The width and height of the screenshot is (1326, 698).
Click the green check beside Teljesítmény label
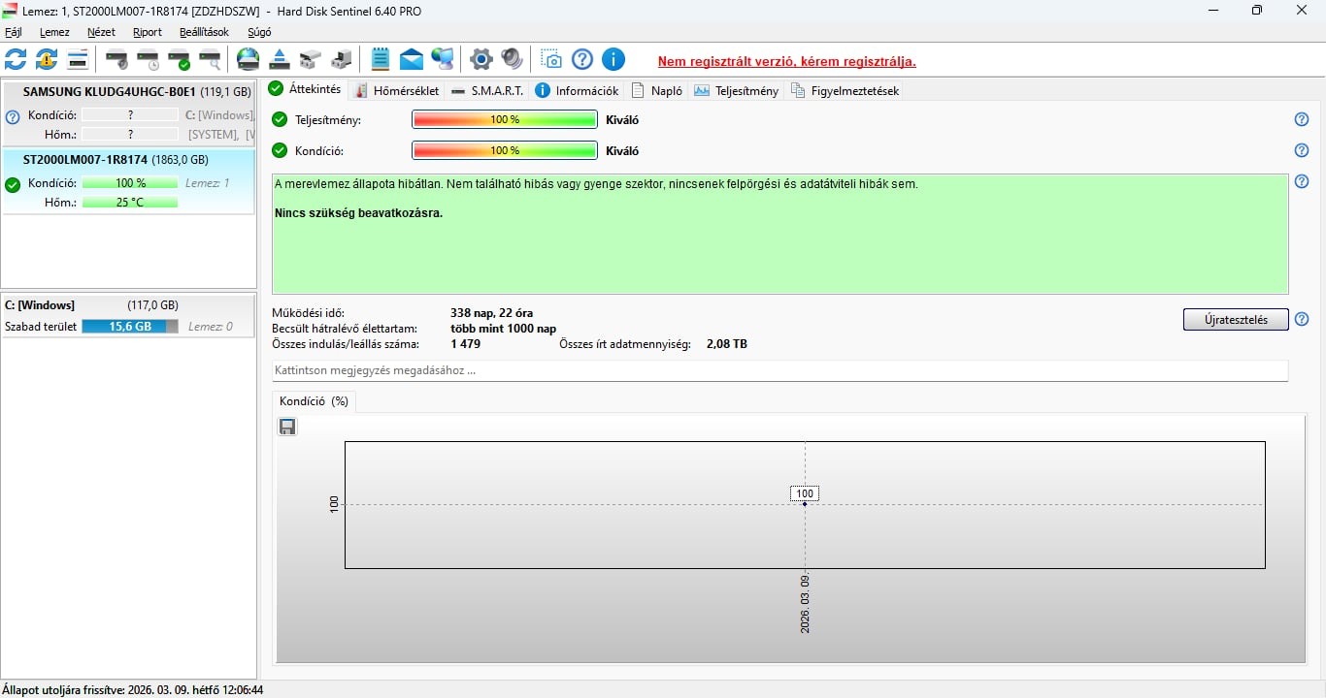coord(280,119)
